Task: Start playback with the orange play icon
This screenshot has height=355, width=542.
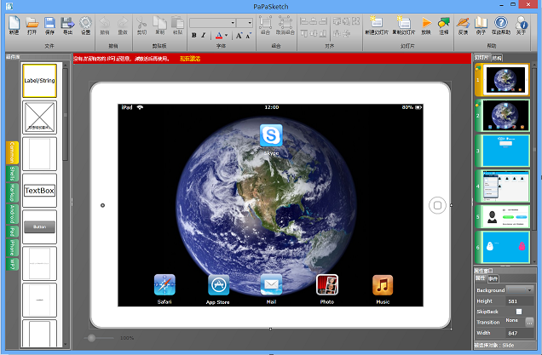Action: [x=426, y=23]
